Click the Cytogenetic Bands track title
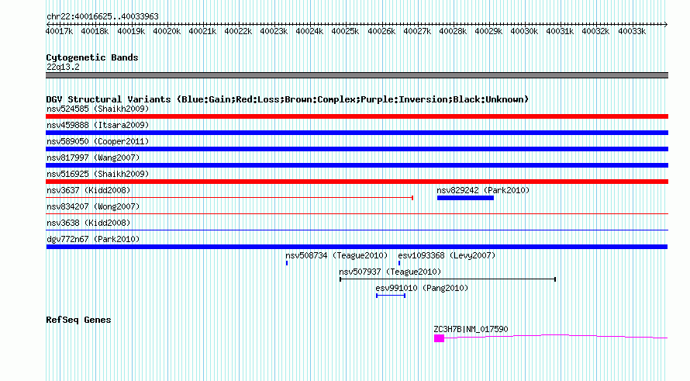This screenshot has height=381, width=690. coord(92,57)
